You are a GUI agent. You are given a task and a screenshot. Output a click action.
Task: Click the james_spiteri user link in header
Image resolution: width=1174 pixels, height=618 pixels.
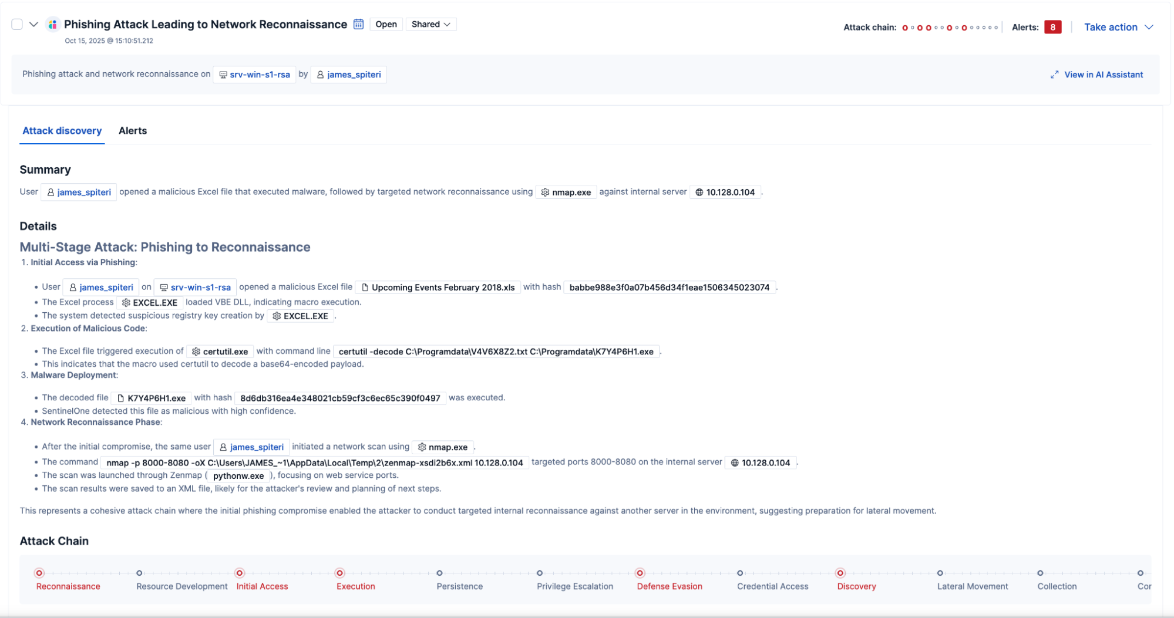tap(348, 75)
